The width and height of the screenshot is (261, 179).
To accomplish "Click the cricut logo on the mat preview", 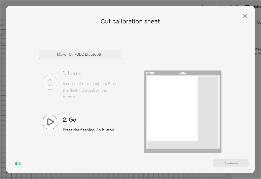I will [x=151, y=72].
